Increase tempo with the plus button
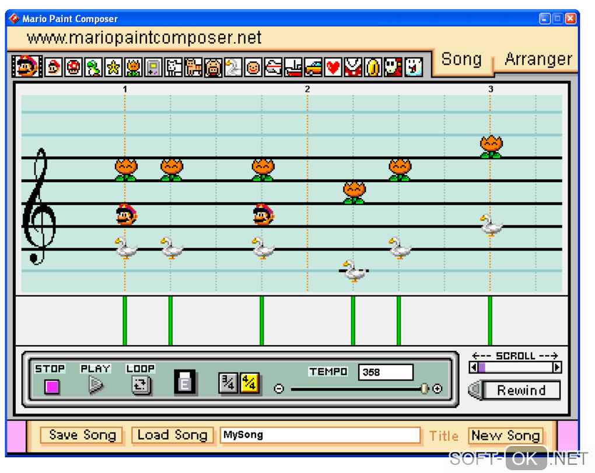Image resolution: width=595 pixels, height=473 pixels. pyautogui.click(x=437, y=389)
